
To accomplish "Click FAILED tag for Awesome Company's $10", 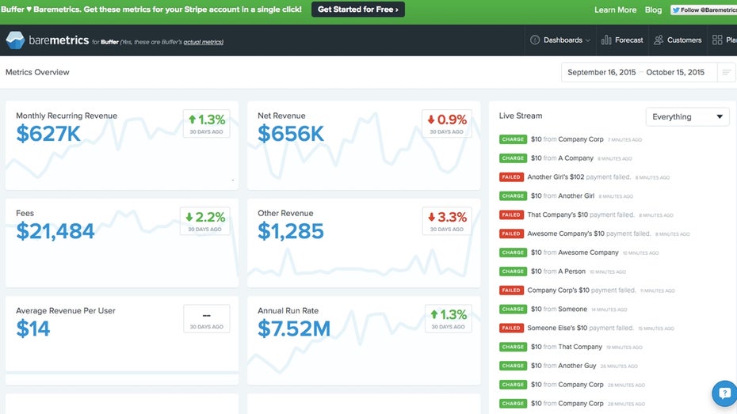I will [x=511, y=234].
